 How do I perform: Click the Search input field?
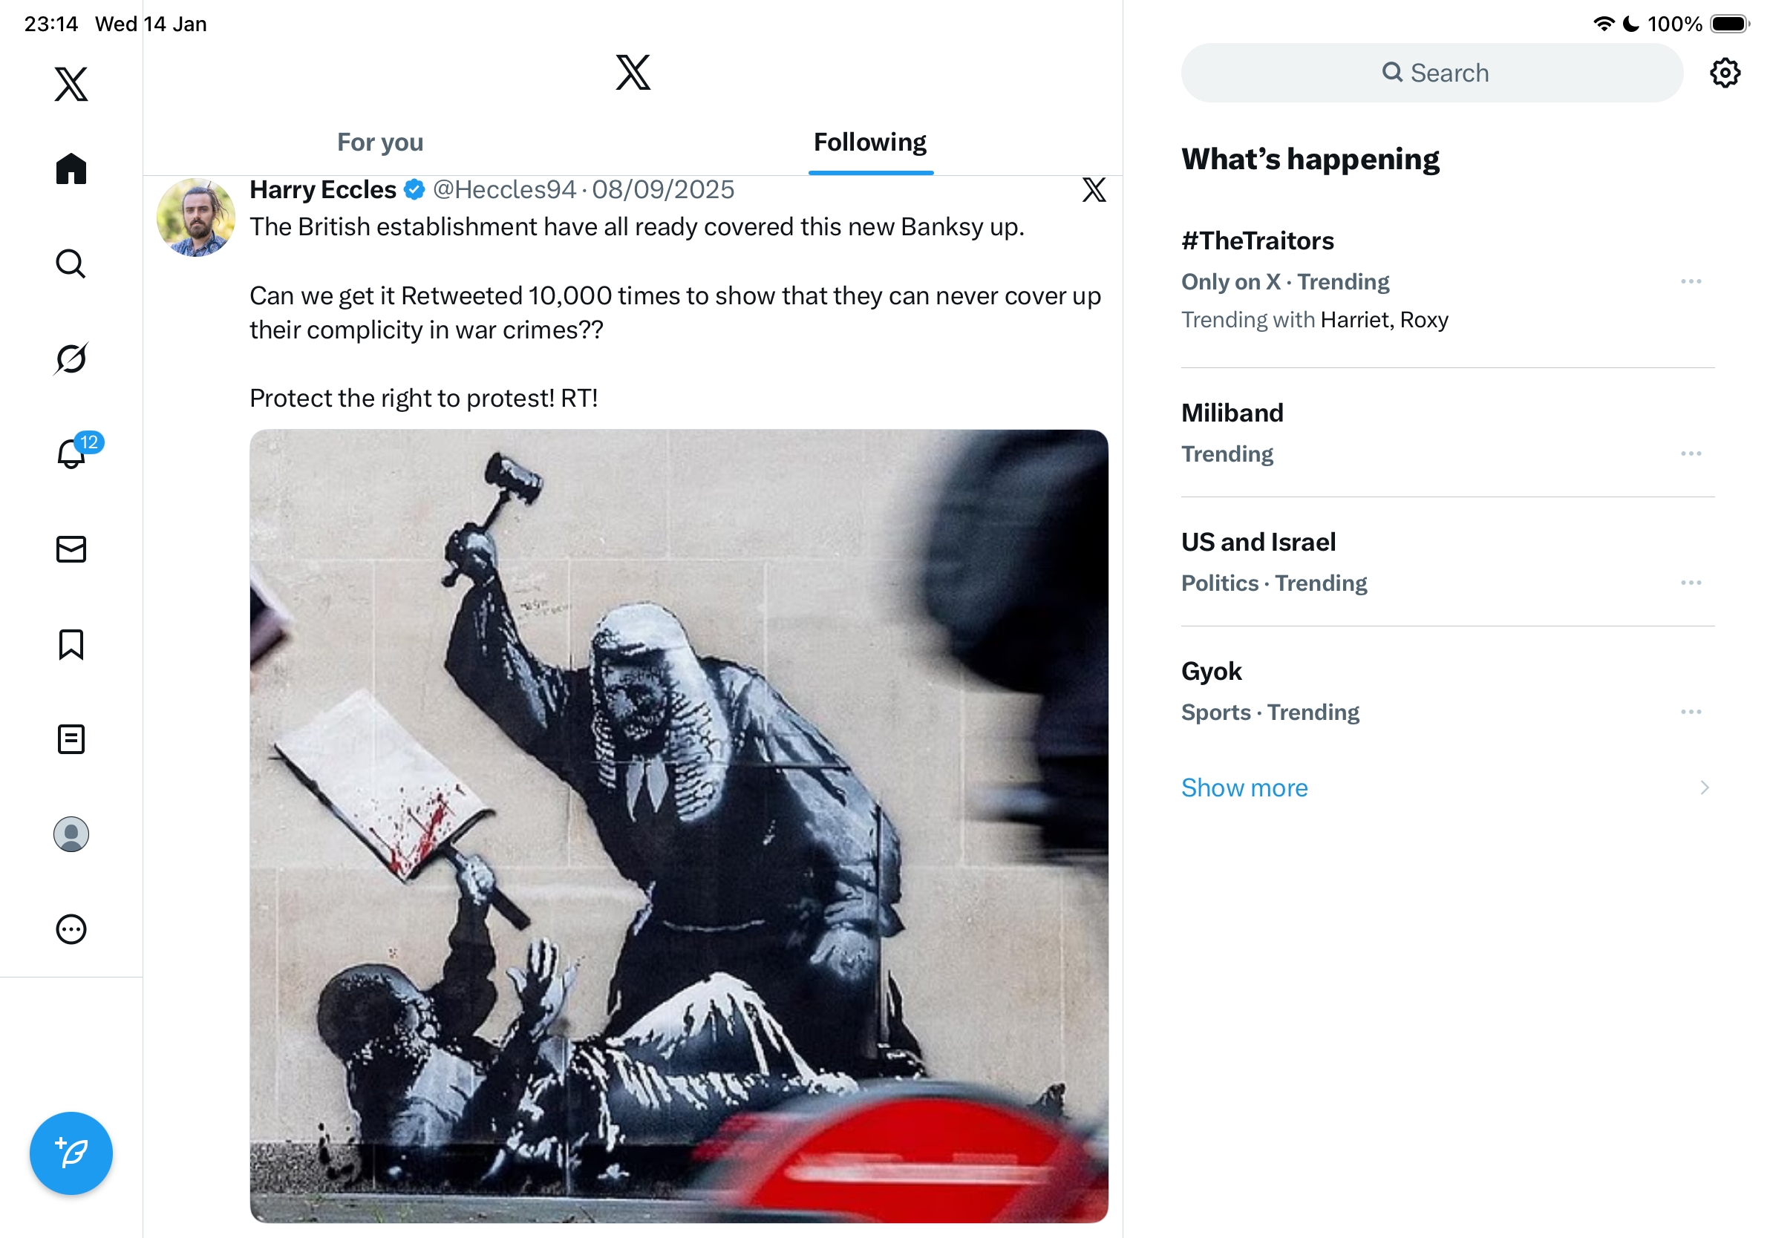[x=1431, y=73]
